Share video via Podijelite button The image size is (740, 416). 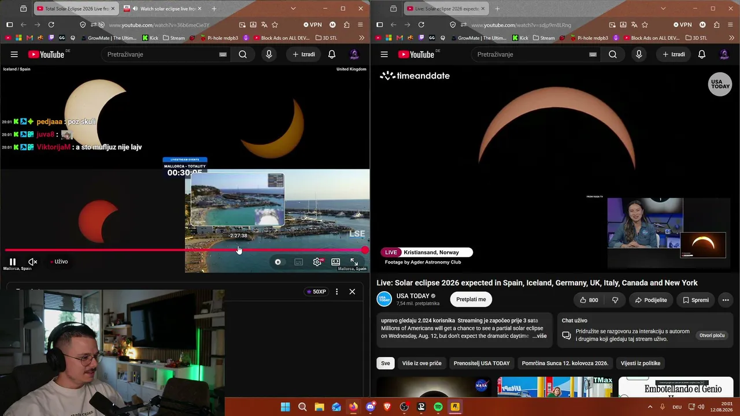click(x=651, y=300)
